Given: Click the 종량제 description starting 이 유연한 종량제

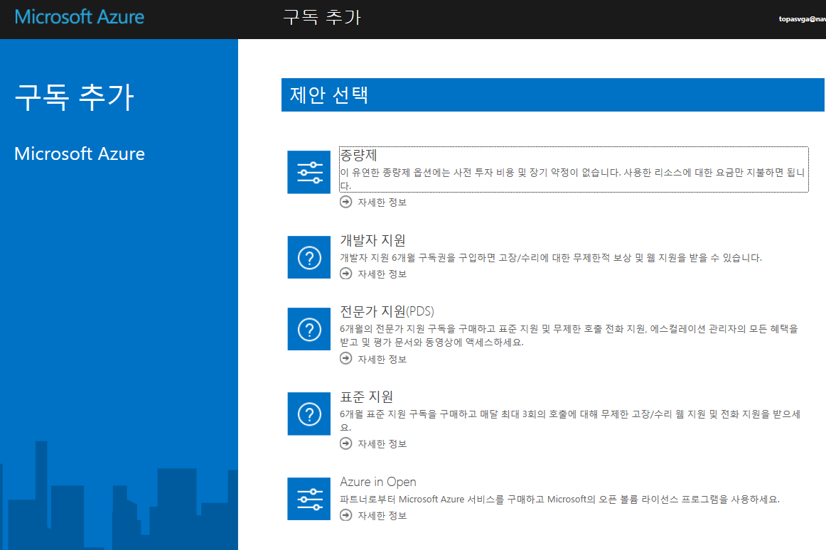Looking at the screenshot, I should coord(573,179).
